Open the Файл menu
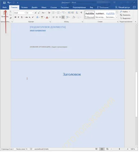 (x=4, y=7)
